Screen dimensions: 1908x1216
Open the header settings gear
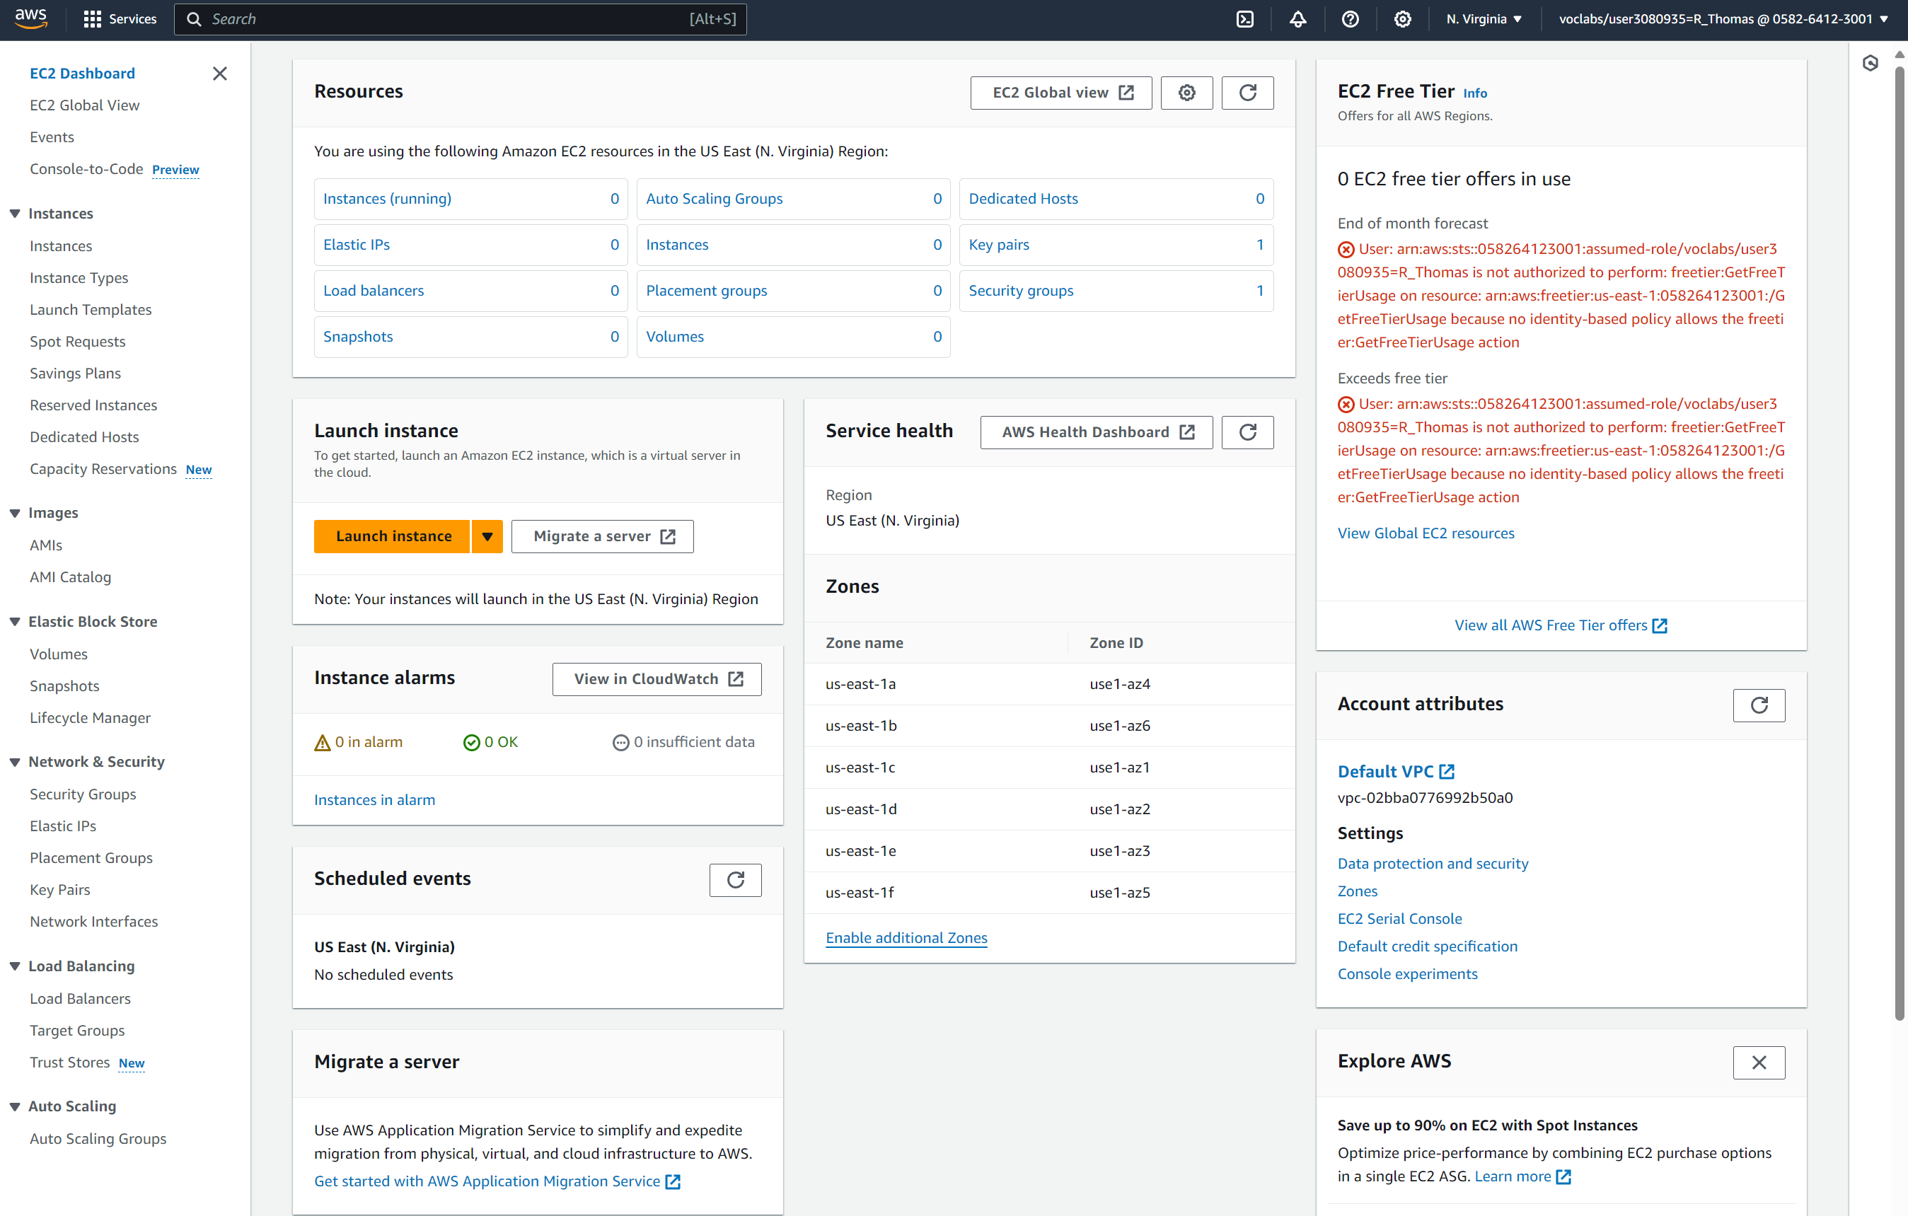coord(1402,19)
